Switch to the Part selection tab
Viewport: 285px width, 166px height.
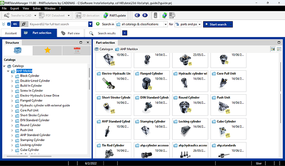click(39, 33)
